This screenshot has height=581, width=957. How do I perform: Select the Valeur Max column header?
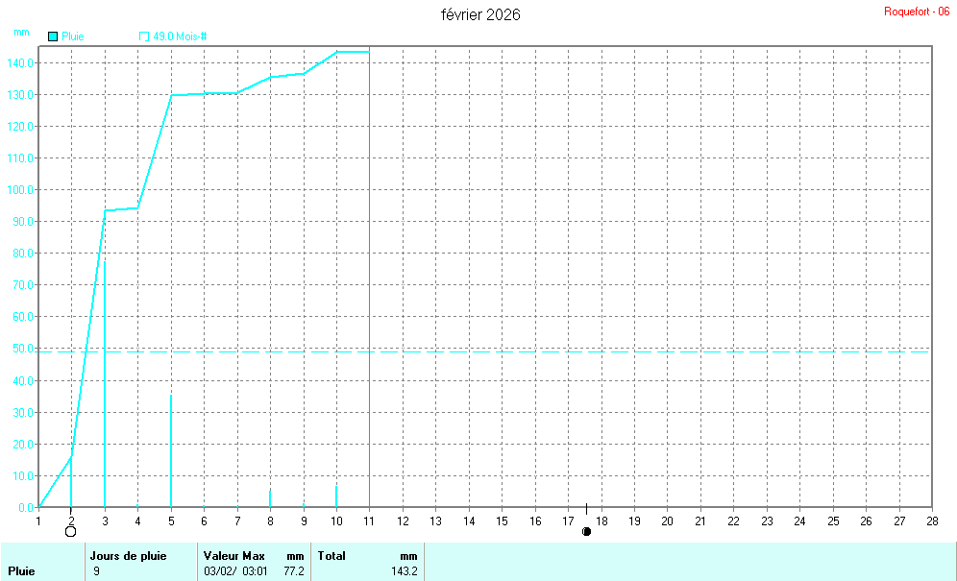(235, 555)
